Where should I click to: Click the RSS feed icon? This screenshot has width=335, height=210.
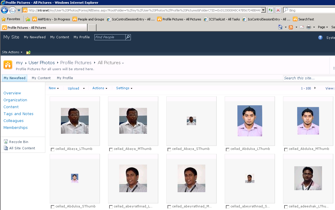[291, 27]
